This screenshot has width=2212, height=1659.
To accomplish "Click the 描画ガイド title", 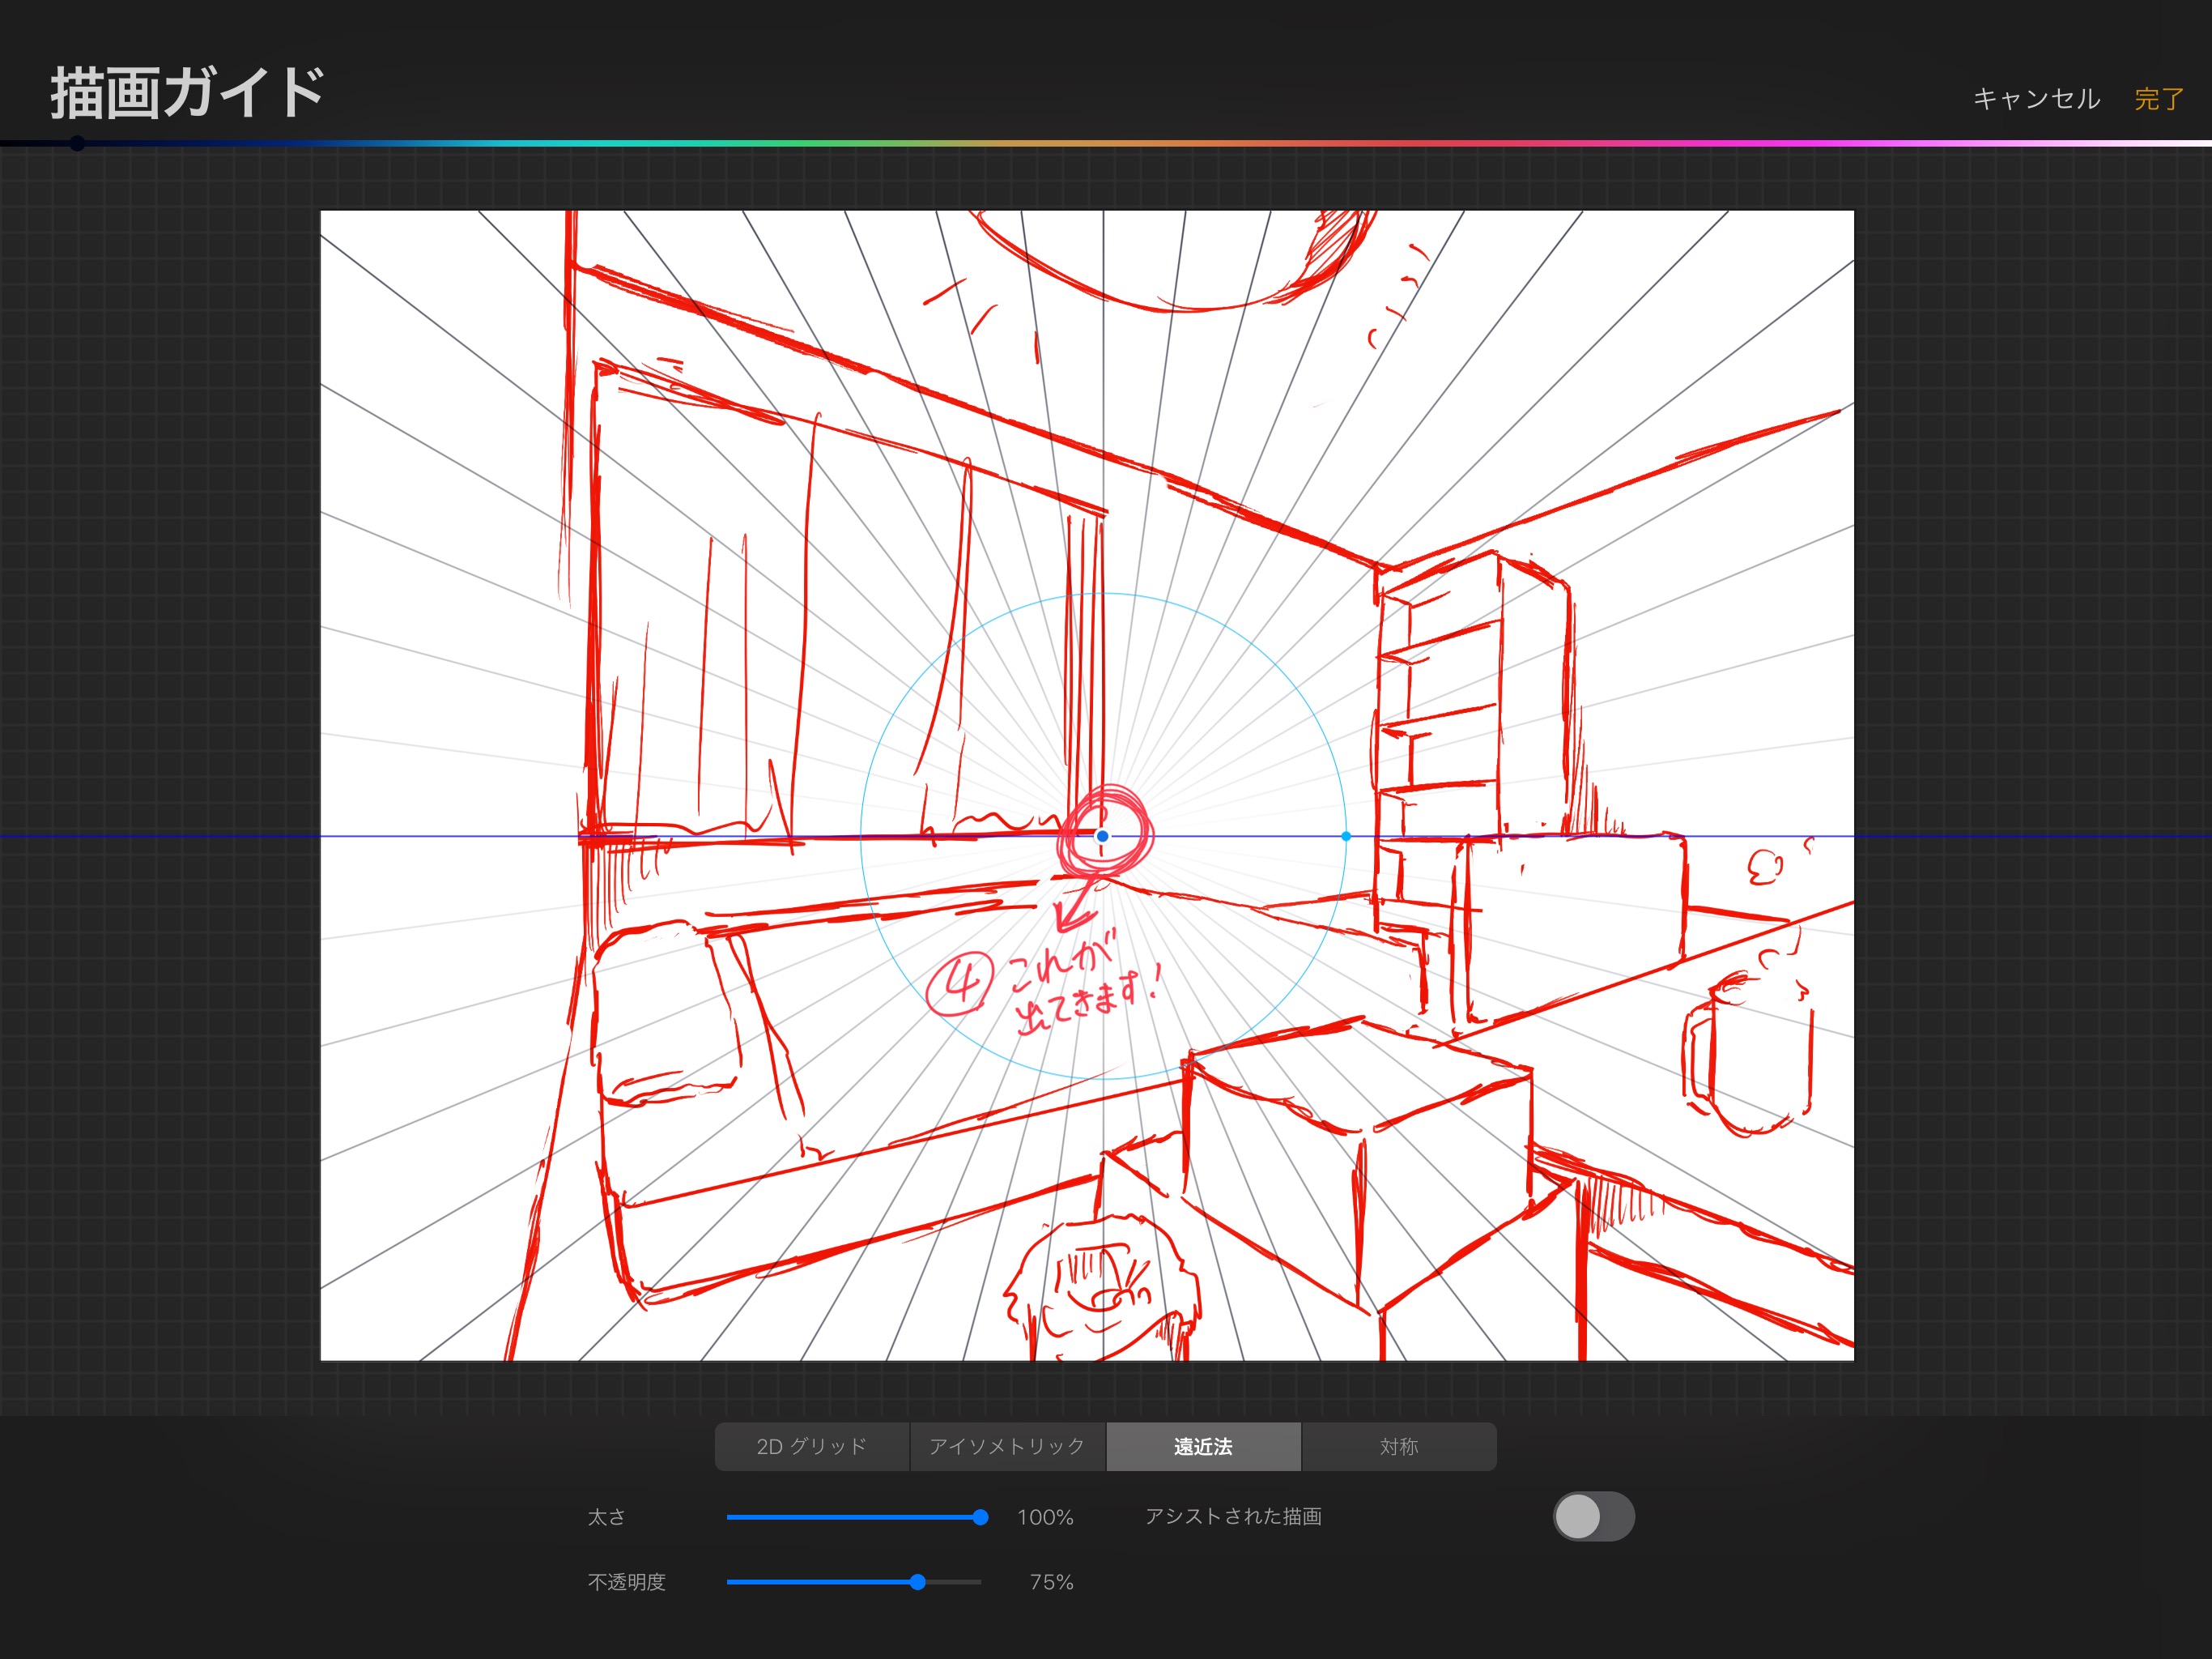I will tap(189, 92).
